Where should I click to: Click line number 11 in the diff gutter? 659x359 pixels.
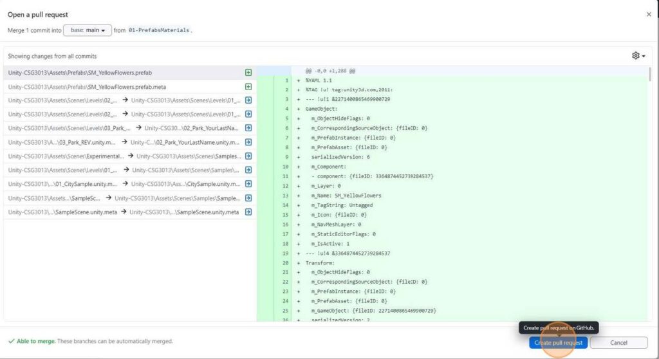[285, 176]
